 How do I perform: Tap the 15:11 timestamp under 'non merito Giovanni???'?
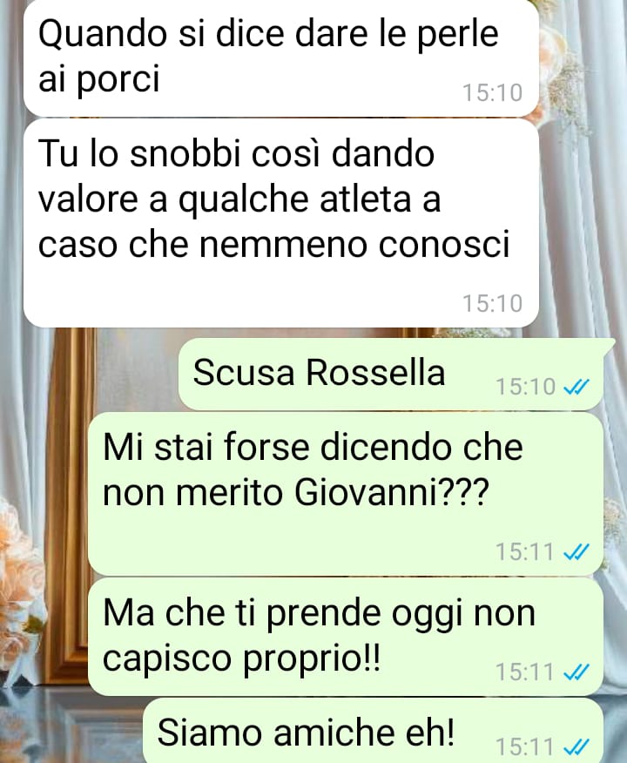525,552
